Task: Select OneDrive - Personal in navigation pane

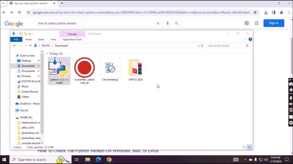Action: (28, 103)
